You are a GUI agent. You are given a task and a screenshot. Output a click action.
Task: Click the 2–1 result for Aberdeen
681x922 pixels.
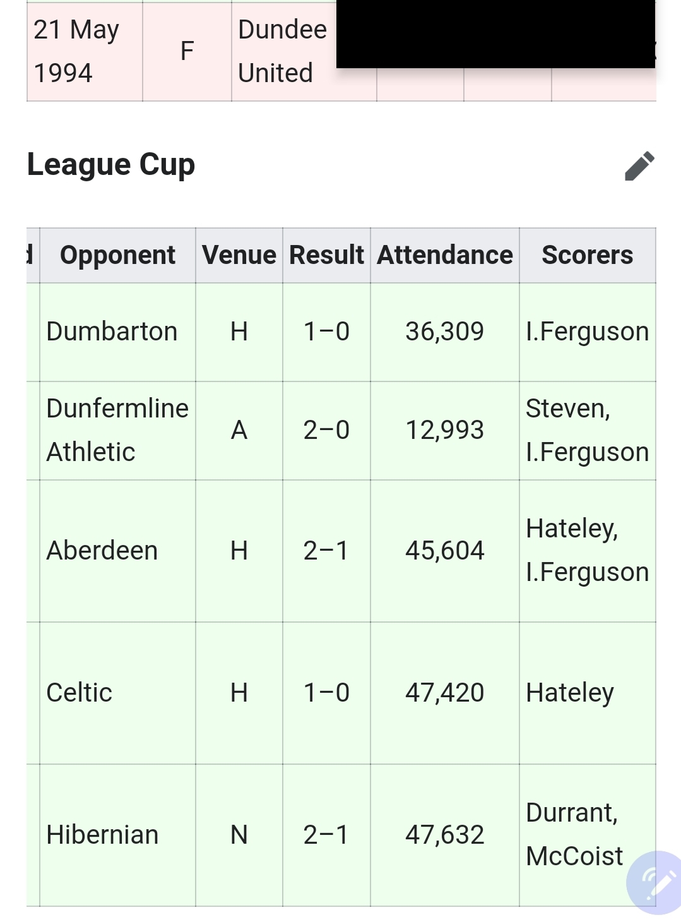326,551
